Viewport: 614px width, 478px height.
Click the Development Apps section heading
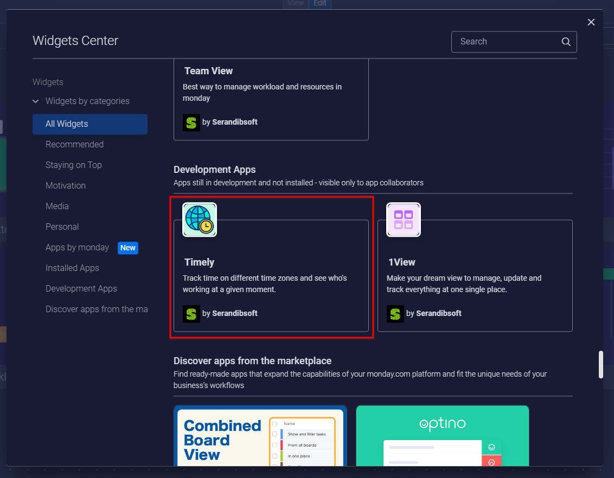(215, 170)
